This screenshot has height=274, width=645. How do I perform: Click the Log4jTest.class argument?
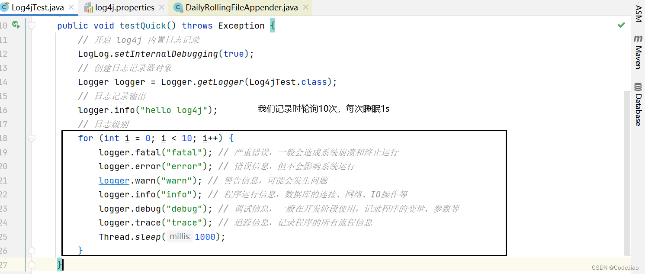click(x=288, y=82)
